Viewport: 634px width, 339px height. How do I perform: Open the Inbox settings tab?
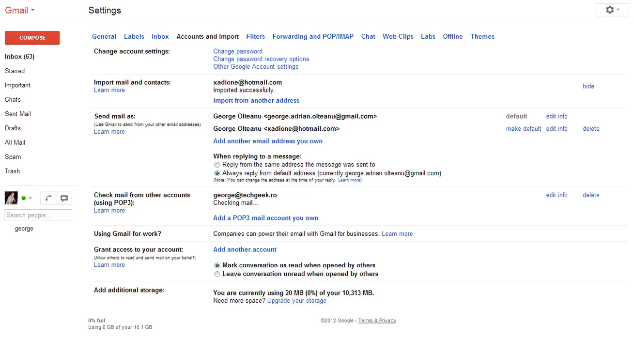pyautogui.click(x=160, y=36)
